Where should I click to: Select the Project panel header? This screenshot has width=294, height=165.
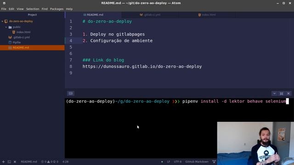point(32,15)
